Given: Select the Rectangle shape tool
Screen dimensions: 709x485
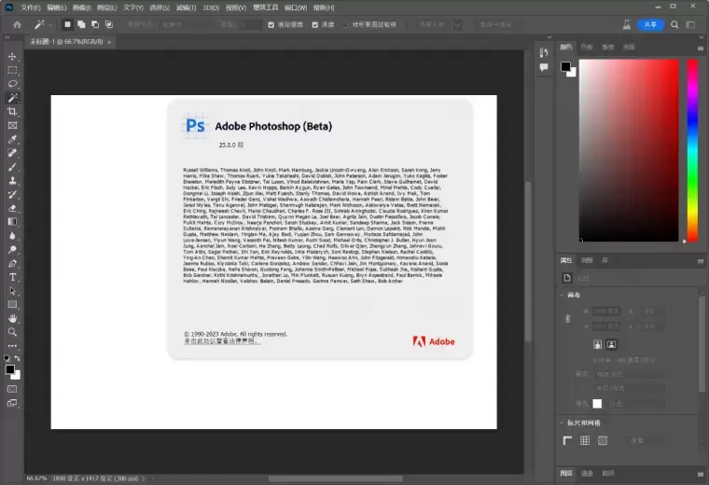Looking at the screenshot, I should pos(12,305).
